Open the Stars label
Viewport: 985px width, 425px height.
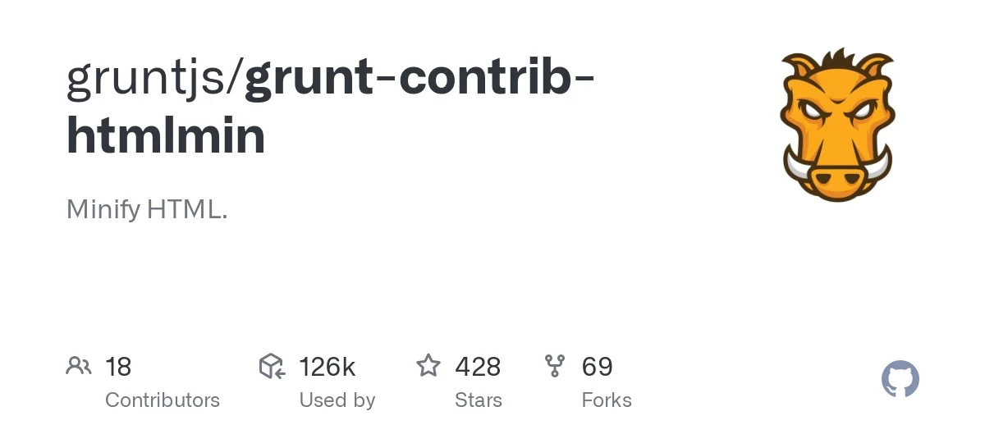tap(478, 400)
